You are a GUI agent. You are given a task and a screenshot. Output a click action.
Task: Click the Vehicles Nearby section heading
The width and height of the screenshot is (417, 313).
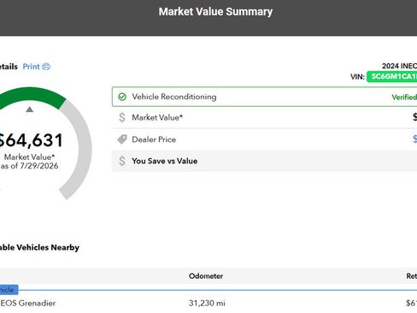tap(39, 247)
